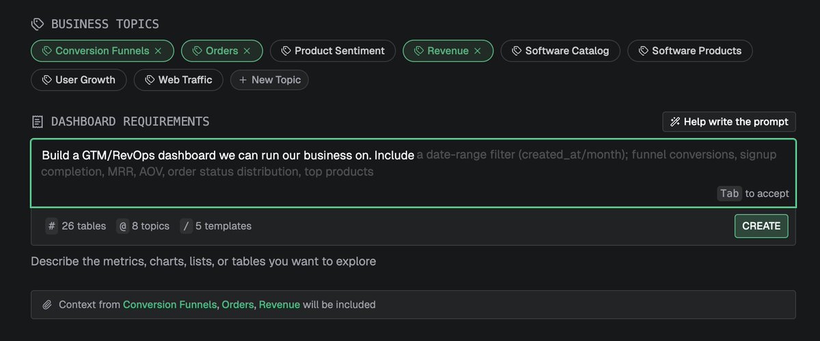Screen dimensions: 820x341
Task: Select the User Growth topic
Action: [x=79, y=80]
